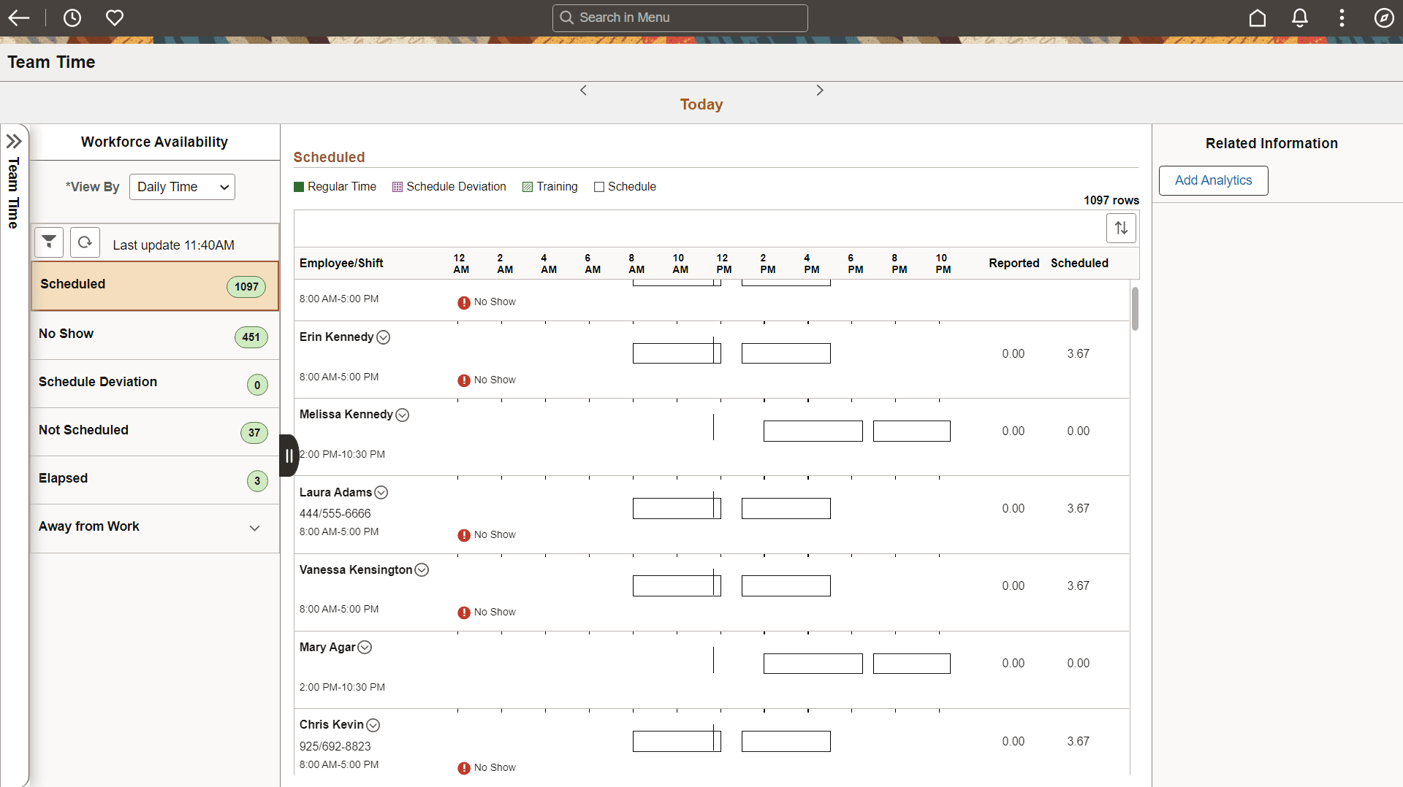Click the panel divider handle

(x=289, y=456)
